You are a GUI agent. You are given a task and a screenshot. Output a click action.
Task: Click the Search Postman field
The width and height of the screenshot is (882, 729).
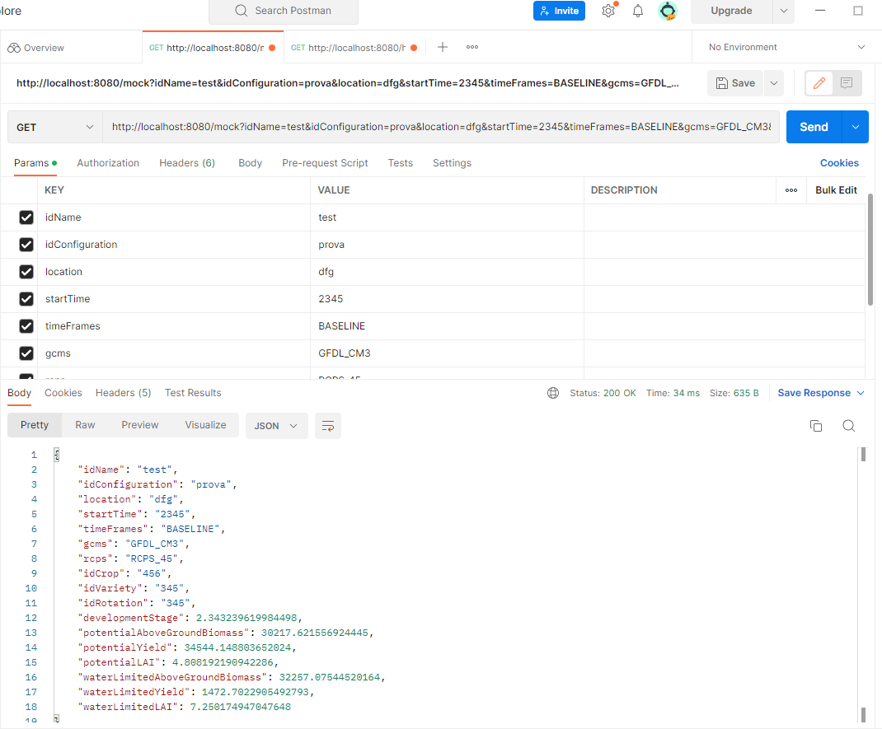[x=284, y=11]
